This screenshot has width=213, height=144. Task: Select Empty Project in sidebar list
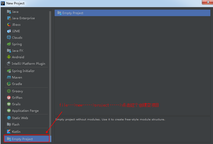[x=27, y=139]
